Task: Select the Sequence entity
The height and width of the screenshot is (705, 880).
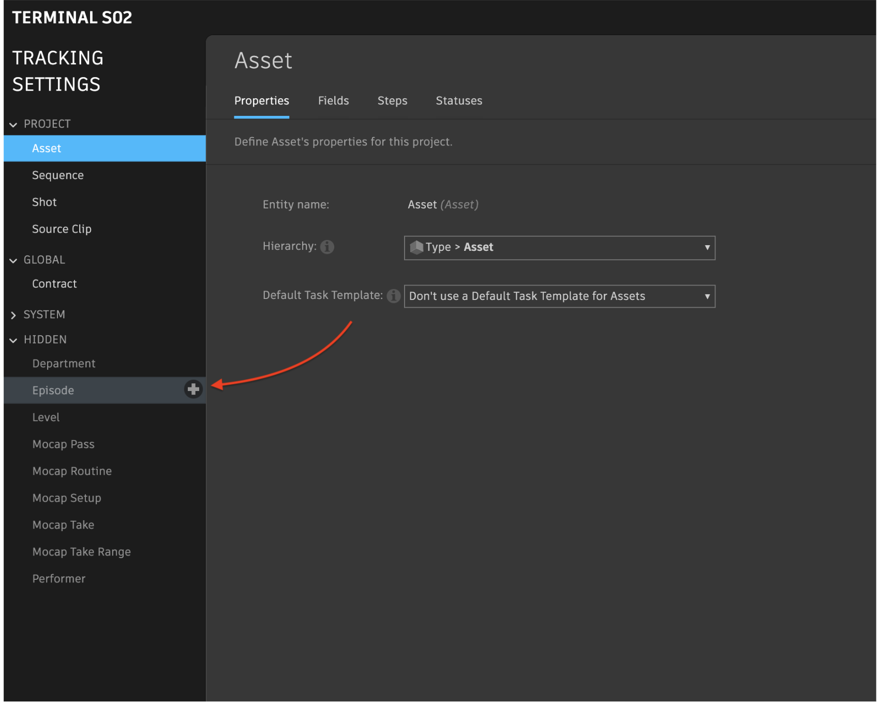Action: coord(58,175)
